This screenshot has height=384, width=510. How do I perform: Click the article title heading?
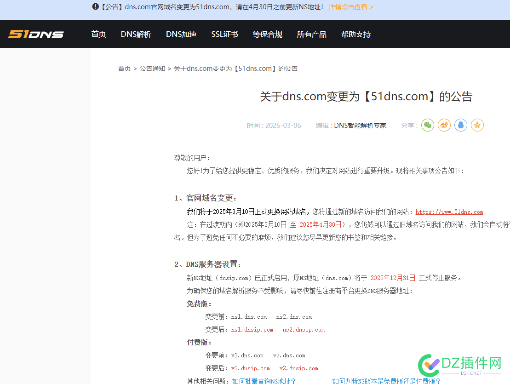point(366,97)
